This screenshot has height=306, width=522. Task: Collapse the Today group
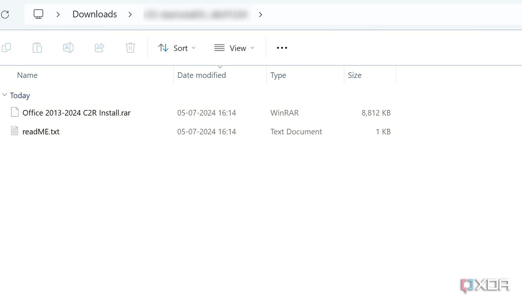coord(5,94)
